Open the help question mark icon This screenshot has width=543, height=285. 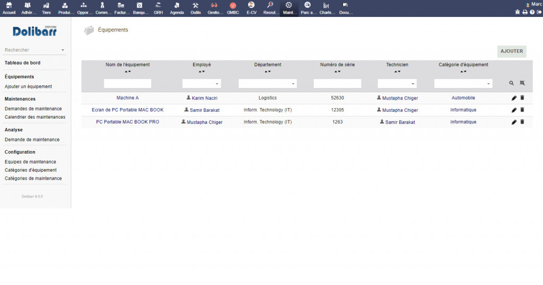[x=532, y=12]
